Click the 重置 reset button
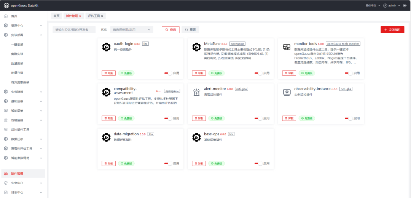411x198 pixels. [190, 30]
